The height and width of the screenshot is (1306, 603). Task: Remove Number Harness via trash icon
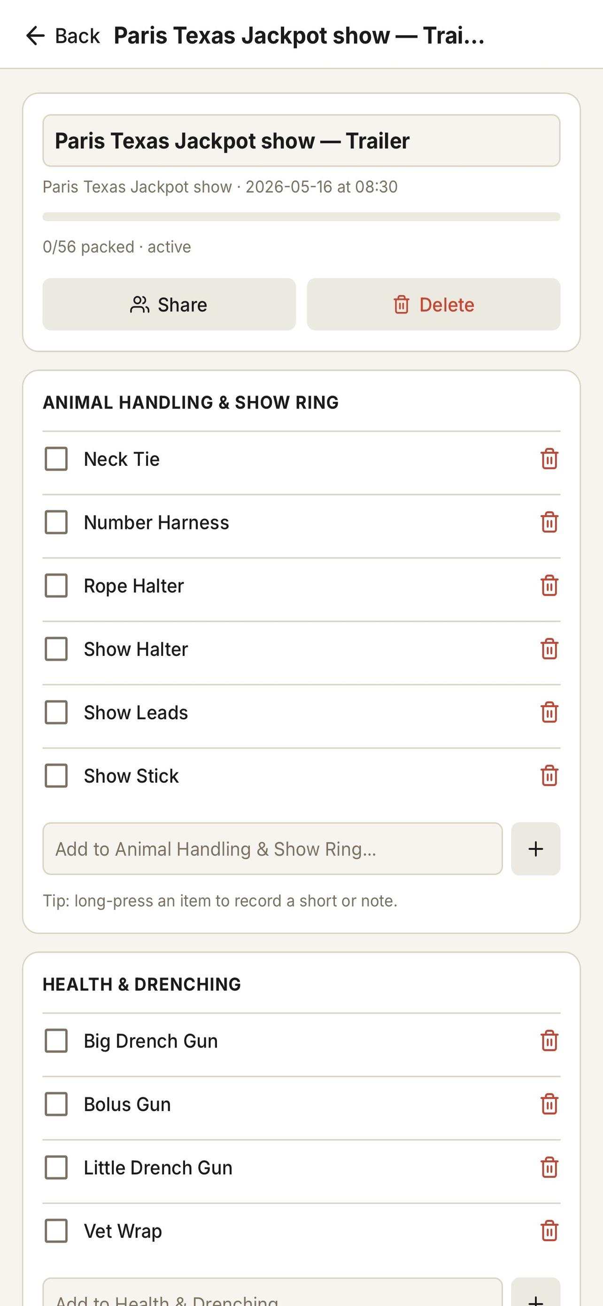point(549,523)
